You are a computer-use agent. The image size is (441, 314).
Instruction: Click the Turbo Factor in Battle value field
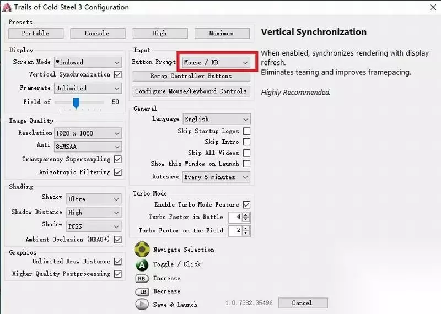click(x=236, y=217)
